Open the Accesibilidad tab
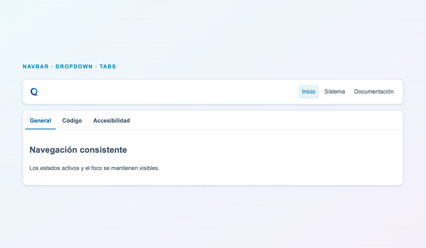The image size is (426, 248). (x=111, y=120)
